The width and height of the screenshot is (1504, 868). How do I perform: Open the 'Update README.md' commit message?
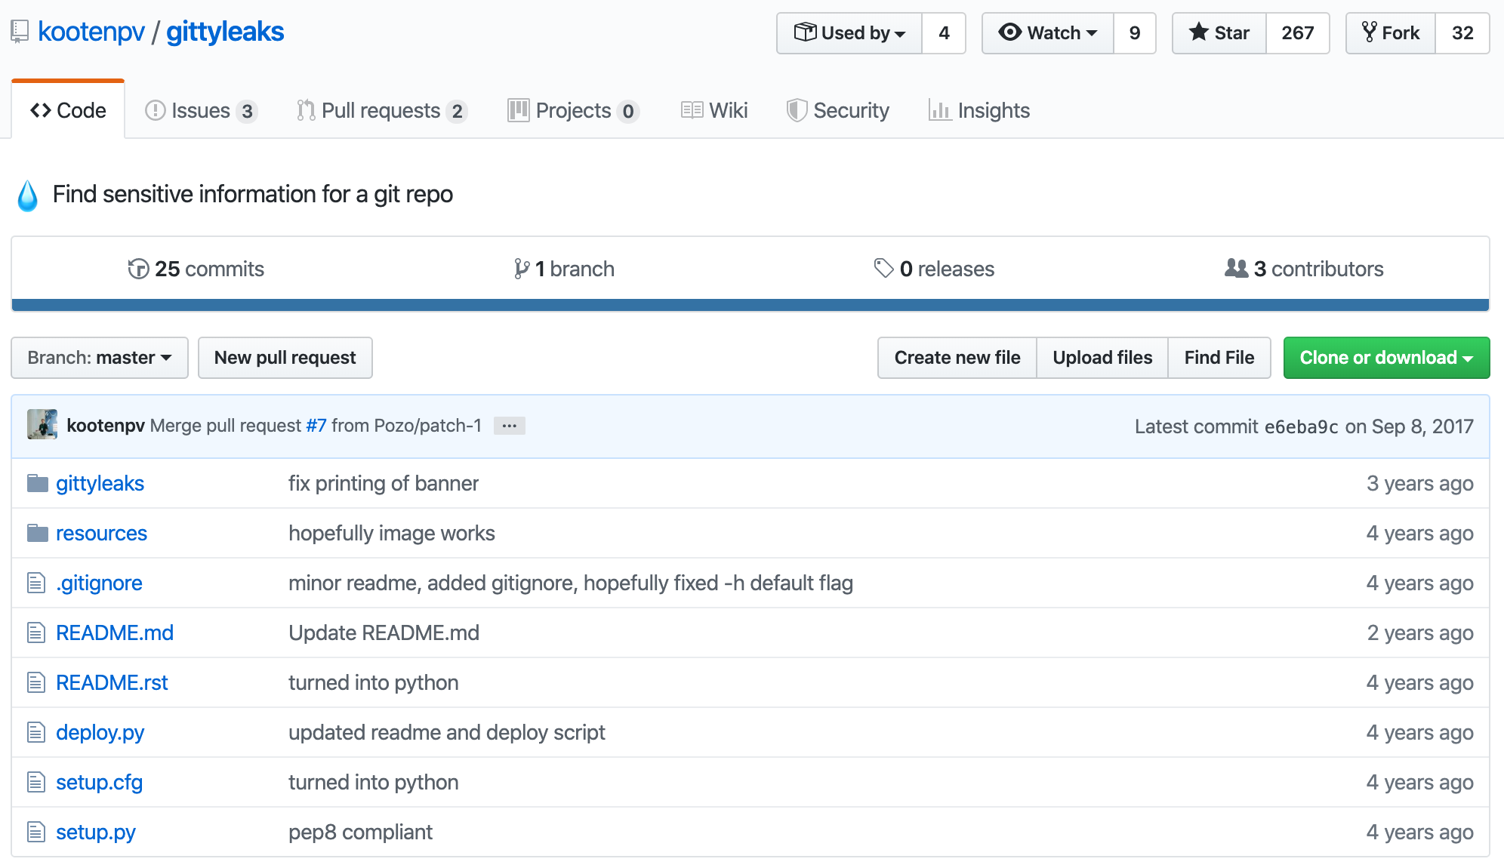click(384, 633)
